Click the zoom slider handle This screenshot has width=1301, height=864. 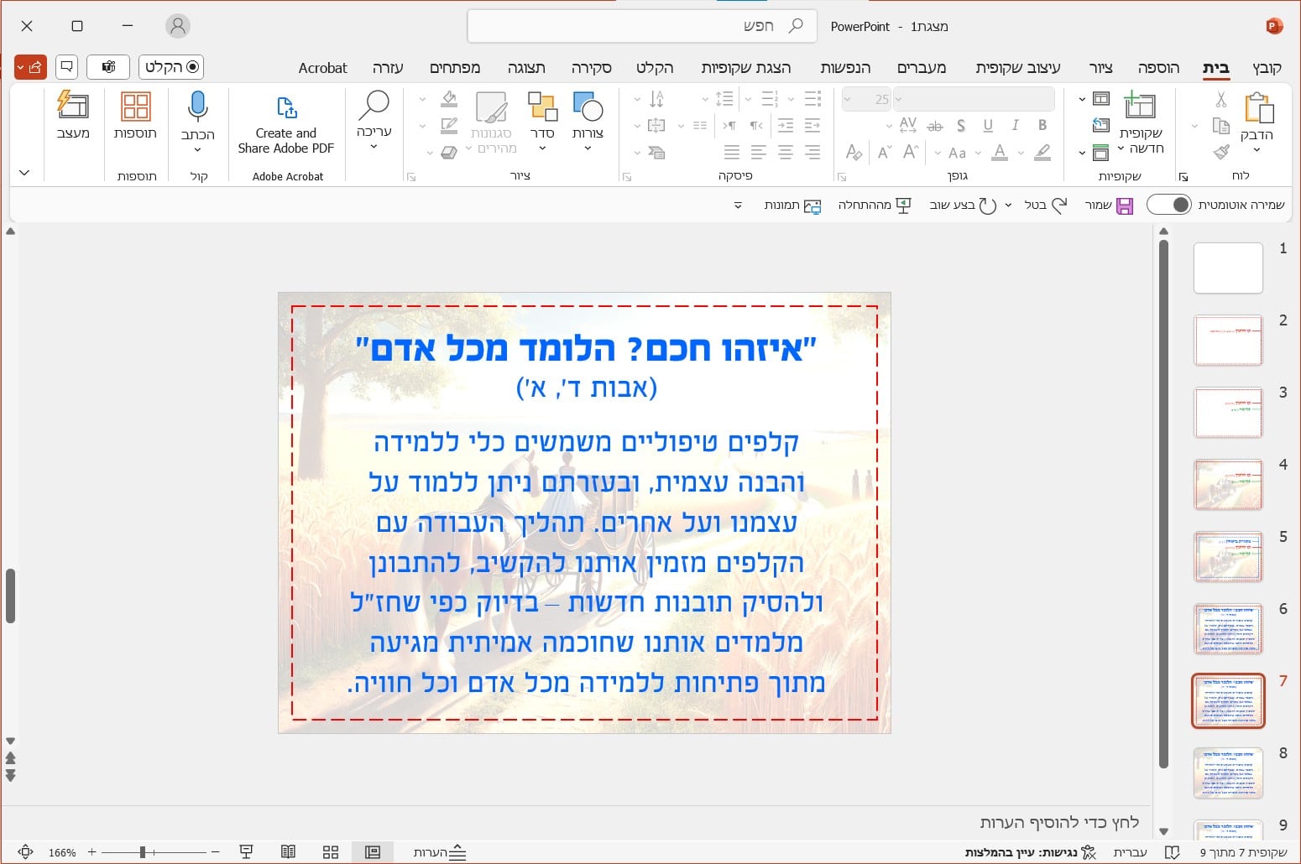coord(143,852)
